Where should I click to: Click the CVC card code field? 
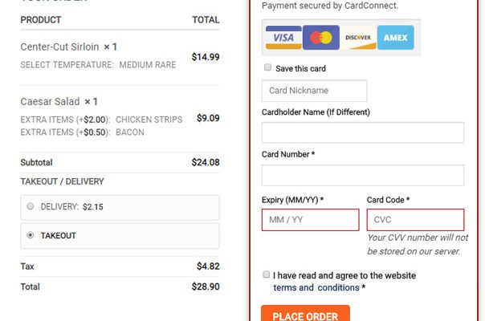(x=415, y=220)
